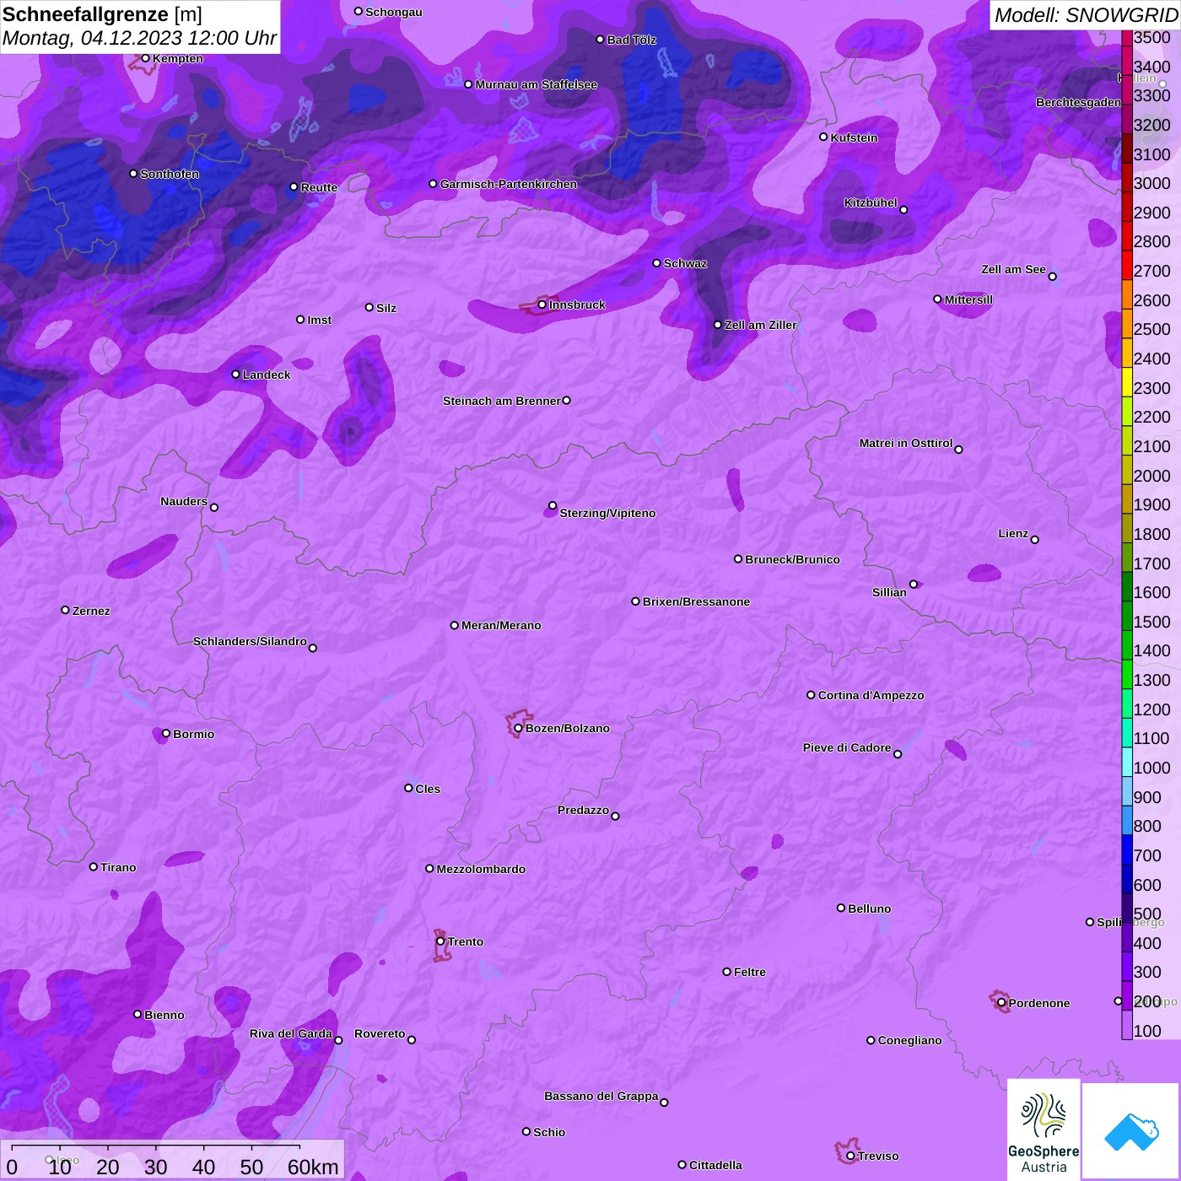Click the Mittersill label
The height and width of the screenshot is (1181, 1181).
(968, 299)
